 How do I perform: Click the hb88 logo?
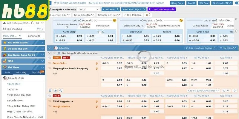[24, 10]
